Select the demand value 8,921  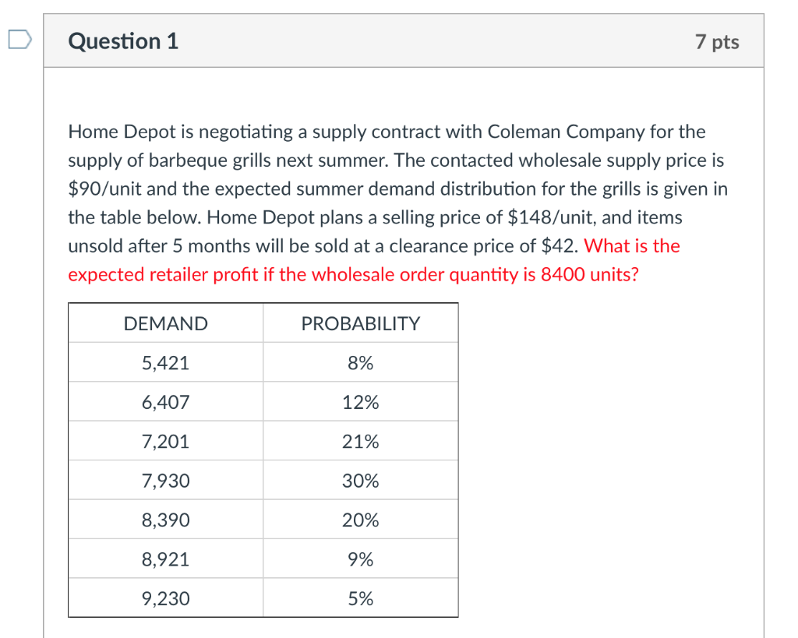(x=165, y=559)
